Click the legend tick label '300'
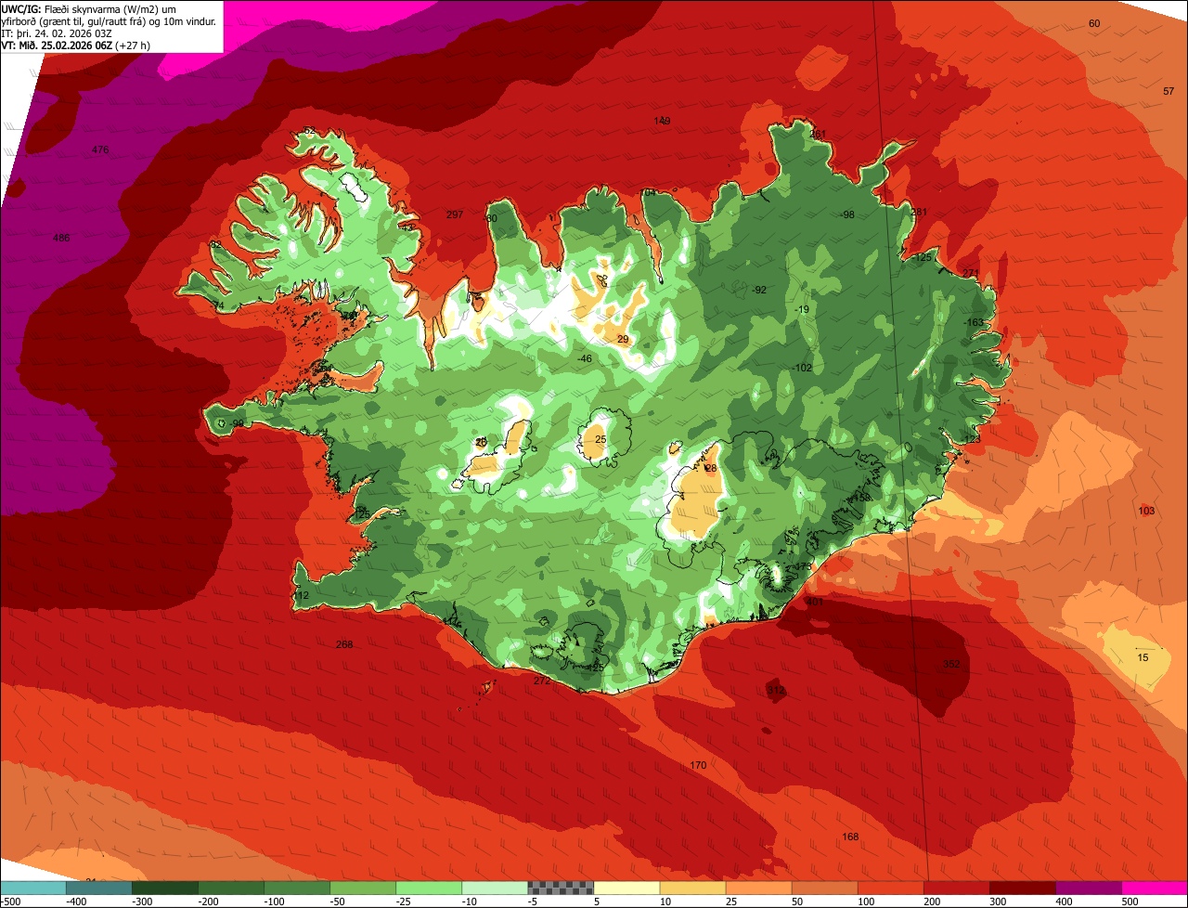1188x908 pixels. click(x=1000, y=902)
